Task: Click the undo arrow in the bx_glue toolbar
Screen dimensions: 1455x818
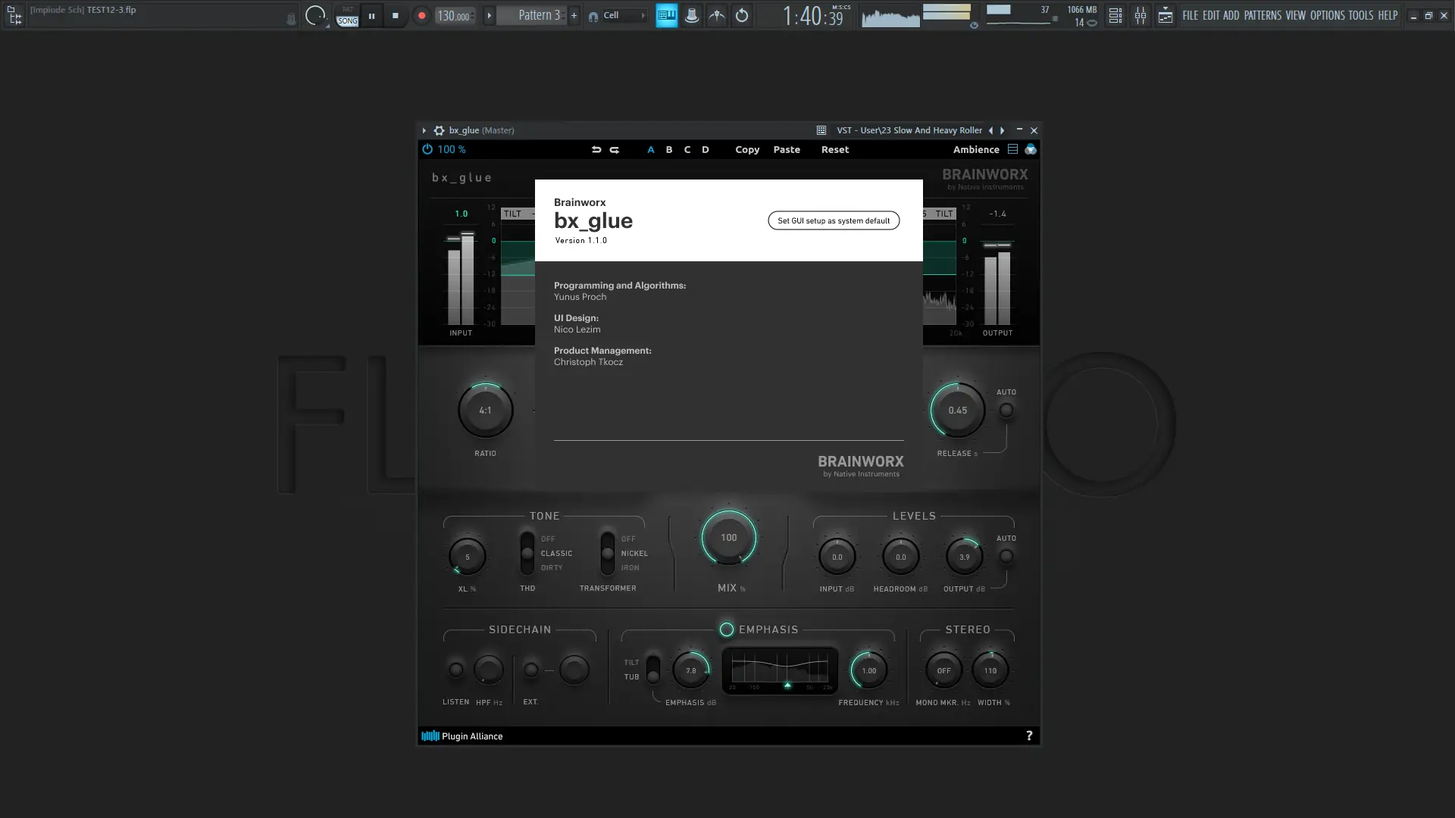Action: pyautogui.click(x=596, y=149)
